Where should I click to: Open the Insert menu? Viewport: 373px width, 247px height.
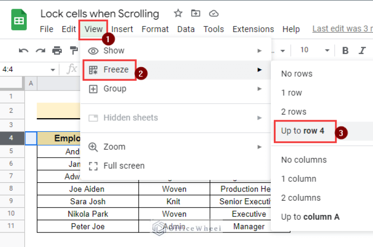pos(122,29)
